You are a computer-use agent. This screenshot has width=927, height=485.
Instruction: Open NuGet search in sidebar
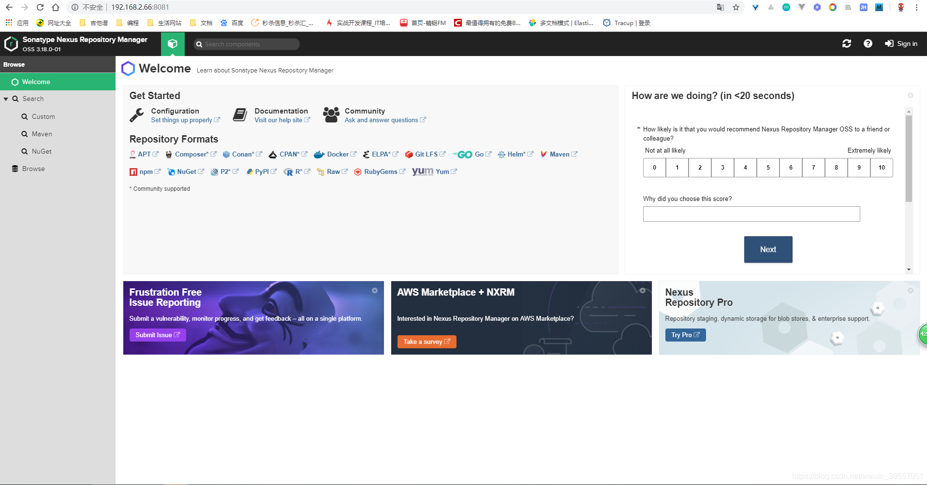pos(42,151)
